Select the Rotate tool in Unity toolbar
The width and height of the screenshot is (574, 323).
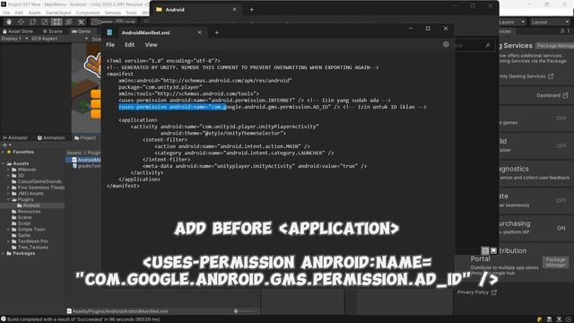point(33,22)
